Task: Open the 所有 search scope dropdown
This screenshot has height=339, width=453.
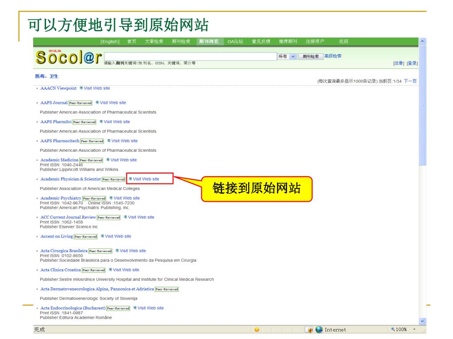Action: tap(293, 56)
